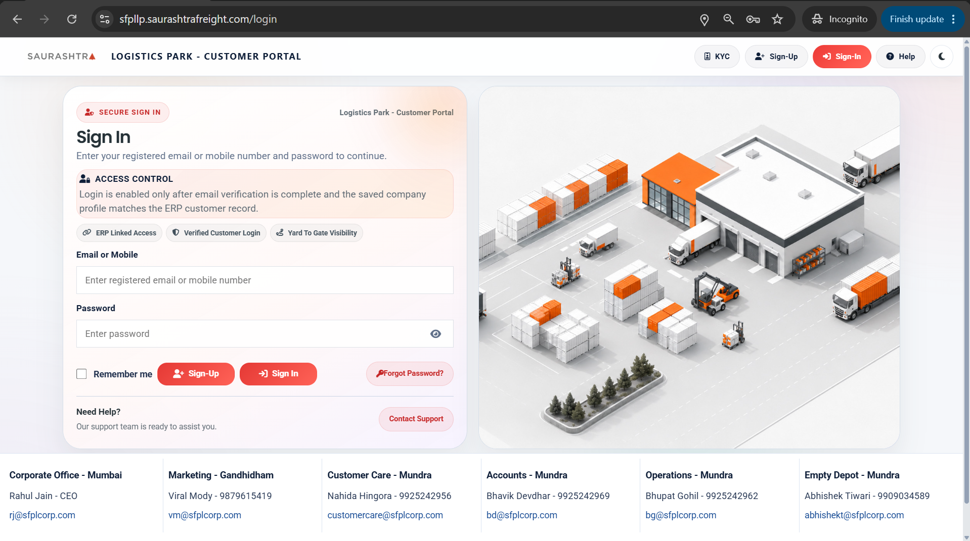Email rj@sfplcorp.com link
Image resolution: width=970 pixels, height=541 pixels.
[x=42, y=515]
